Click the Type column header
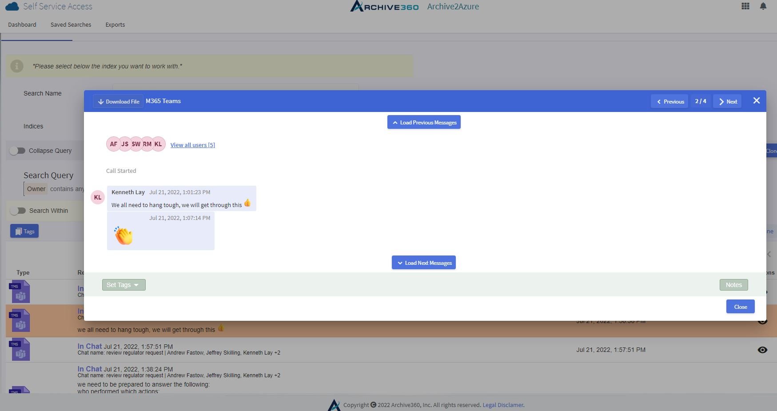This screenshot has height=411, width=777. click(x=23, y=272)
